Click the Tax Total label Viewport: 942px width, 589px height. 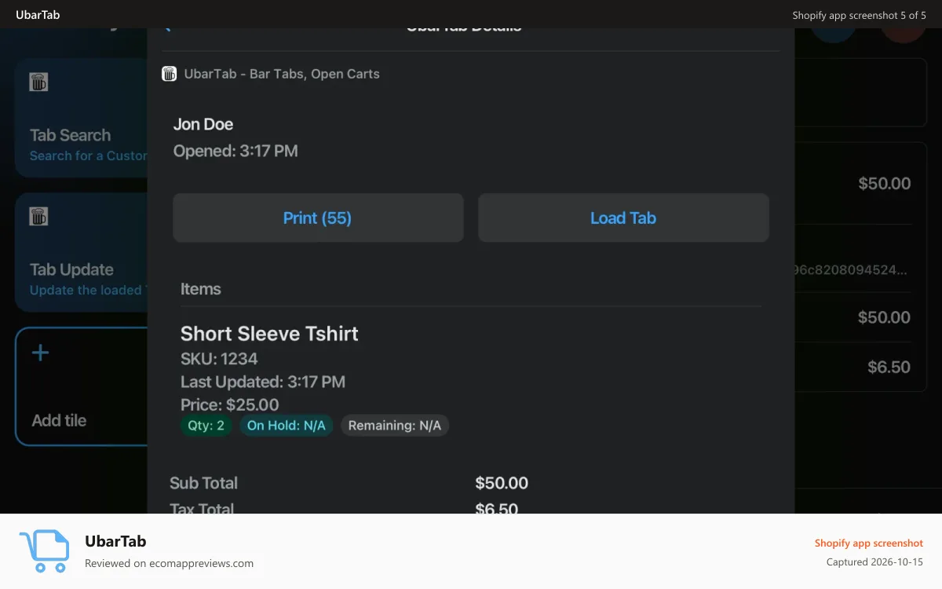click(x=202, y=508)
